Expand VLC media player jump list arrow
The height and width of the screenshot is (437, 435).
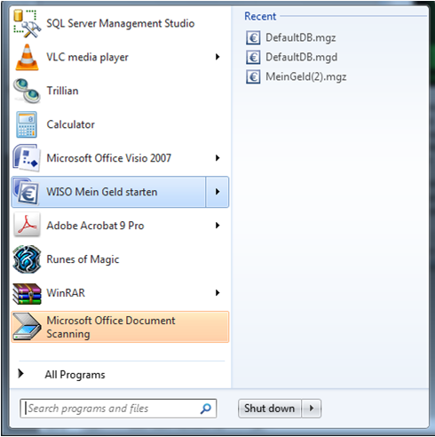click(x=217, y=57)
